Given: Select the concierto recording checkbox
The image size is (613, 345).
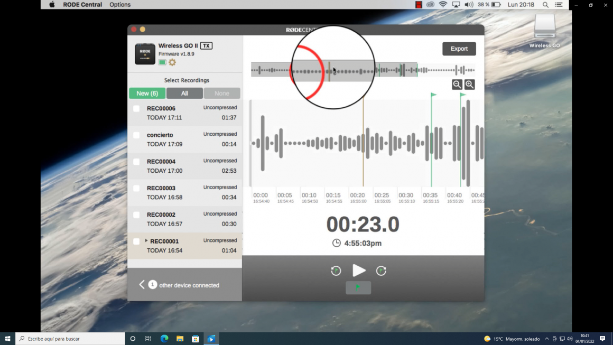Looking at the screenshot, I should [x=136, y=135].
